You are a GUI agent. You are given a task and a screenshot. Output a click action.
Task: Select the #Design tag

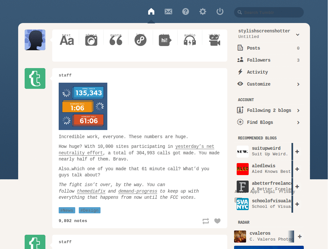pyautogui.click(x=89, y=210)
